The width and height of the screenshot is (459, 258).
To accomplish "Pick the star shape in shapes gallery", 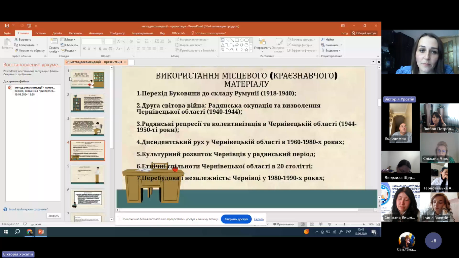I will click(x=246, y=50).
